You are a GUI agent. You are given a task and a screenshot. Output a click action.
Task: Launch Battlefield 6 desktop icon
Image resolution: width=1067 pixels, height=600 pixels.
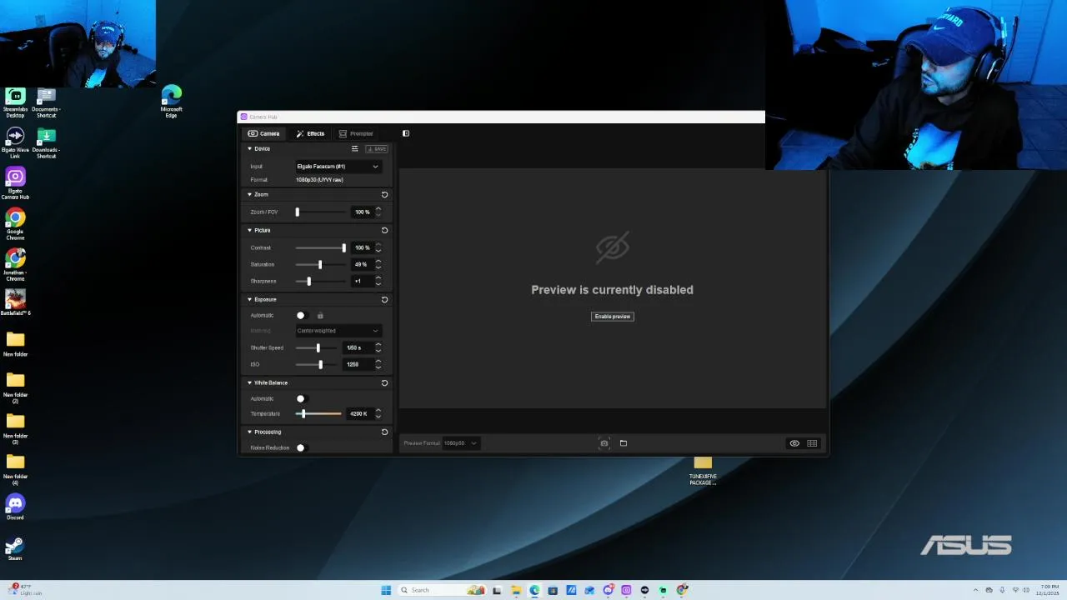point(15,302)
